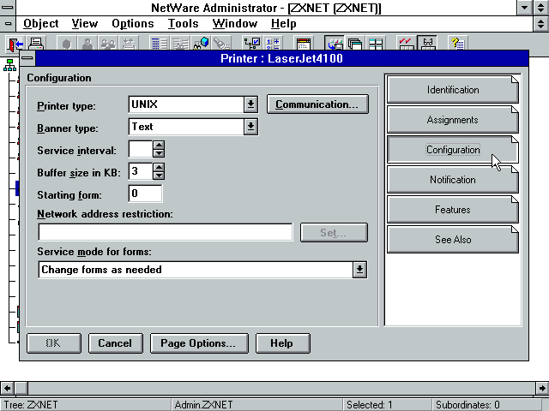Screen dimensions: 549x411
Task: Click the grayed flashlight toolbar icon
Action: (221, 44)
